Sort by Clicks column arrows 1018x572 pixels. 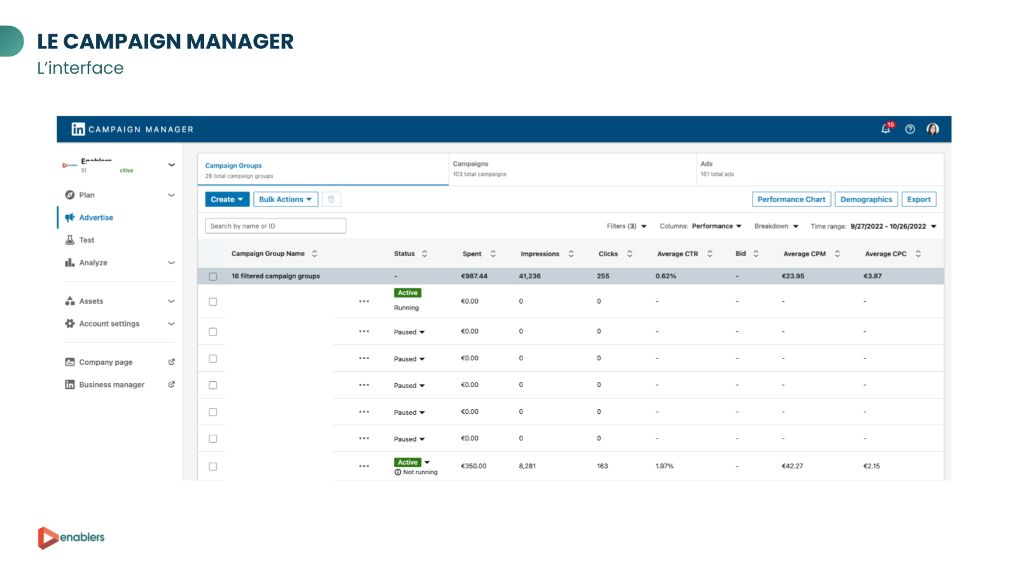(629, 254)
